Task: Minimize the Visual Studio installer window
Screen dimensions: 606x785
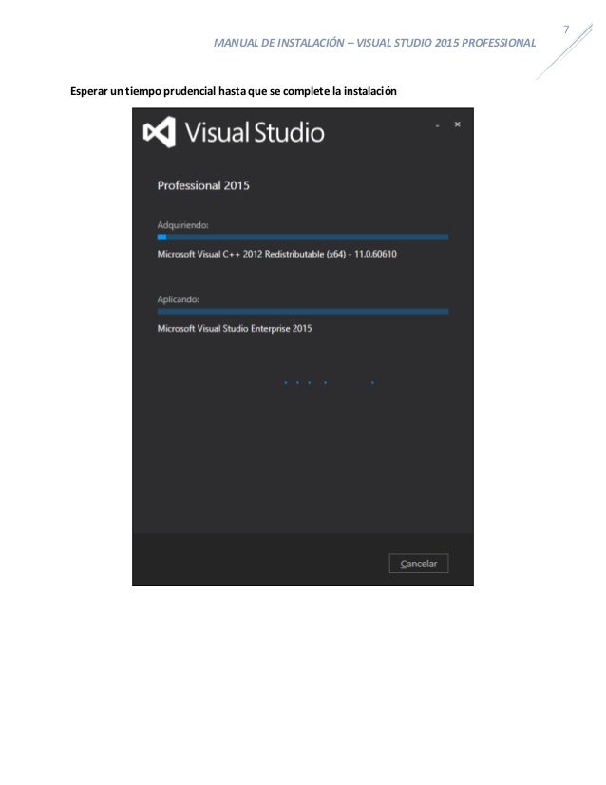Action: [x=437, y=125]
